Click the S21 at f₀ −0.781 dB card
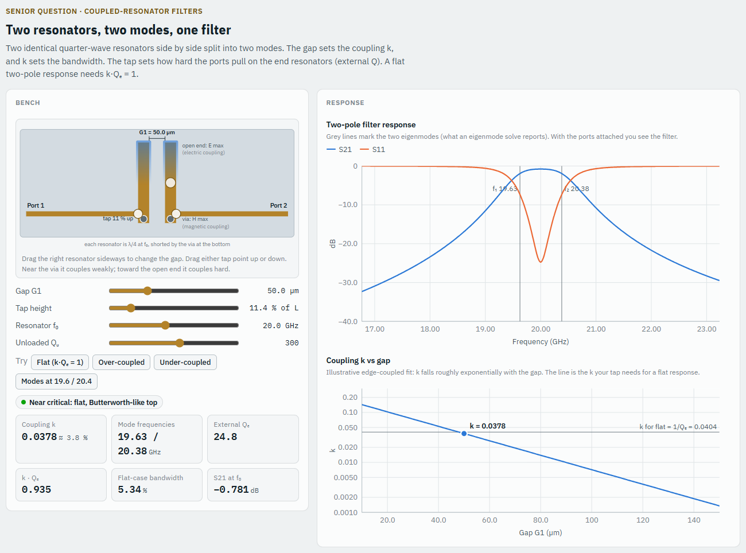 [253, 485]
